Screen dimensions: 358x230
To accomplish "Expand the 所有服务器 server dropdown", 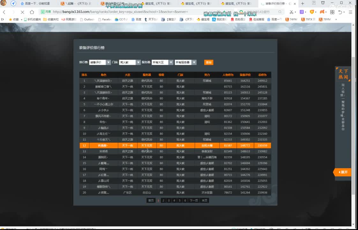I will pos(185,62).
